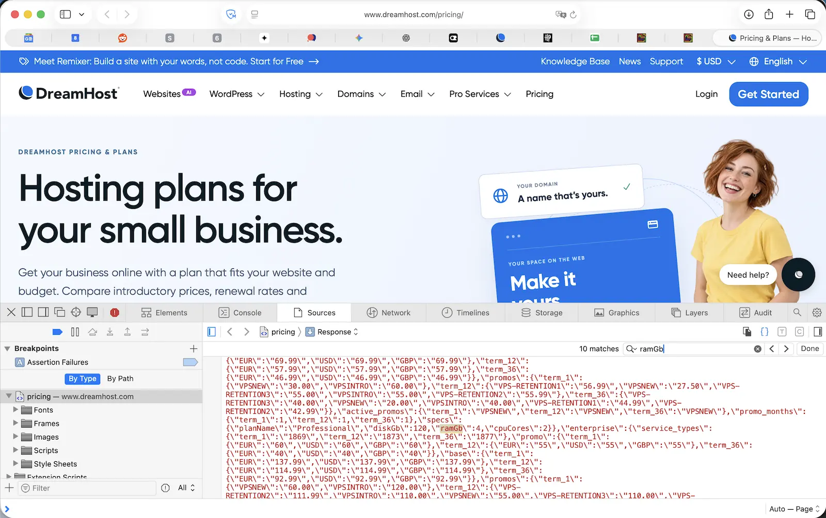Open the Need help? chat bubble
Viewport: 826px width, 518px height.
pyautogui.click(x=748, y=275)
